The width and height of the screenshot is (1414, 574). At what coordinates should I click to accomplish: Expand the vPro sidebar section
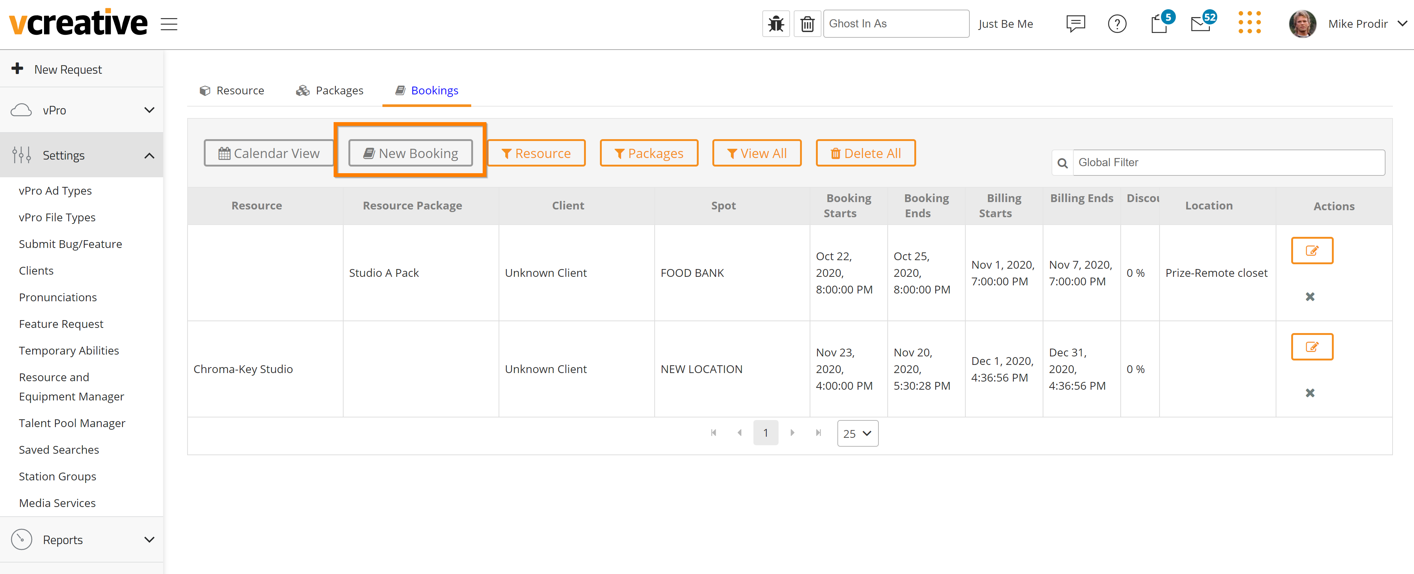(x=82, y=110)
